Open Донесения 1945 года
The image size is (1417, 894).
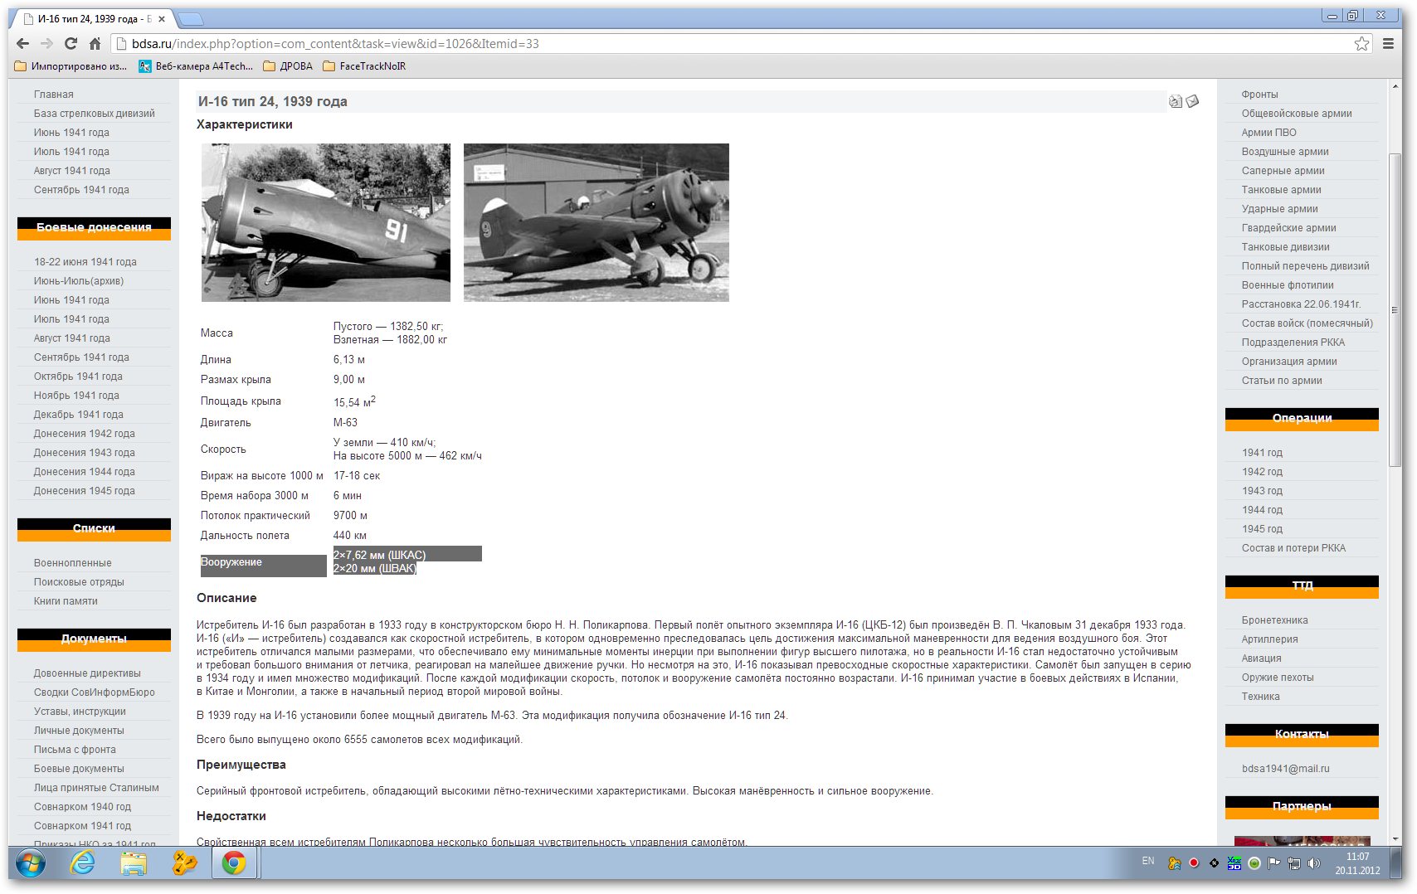tap(85, 491)
